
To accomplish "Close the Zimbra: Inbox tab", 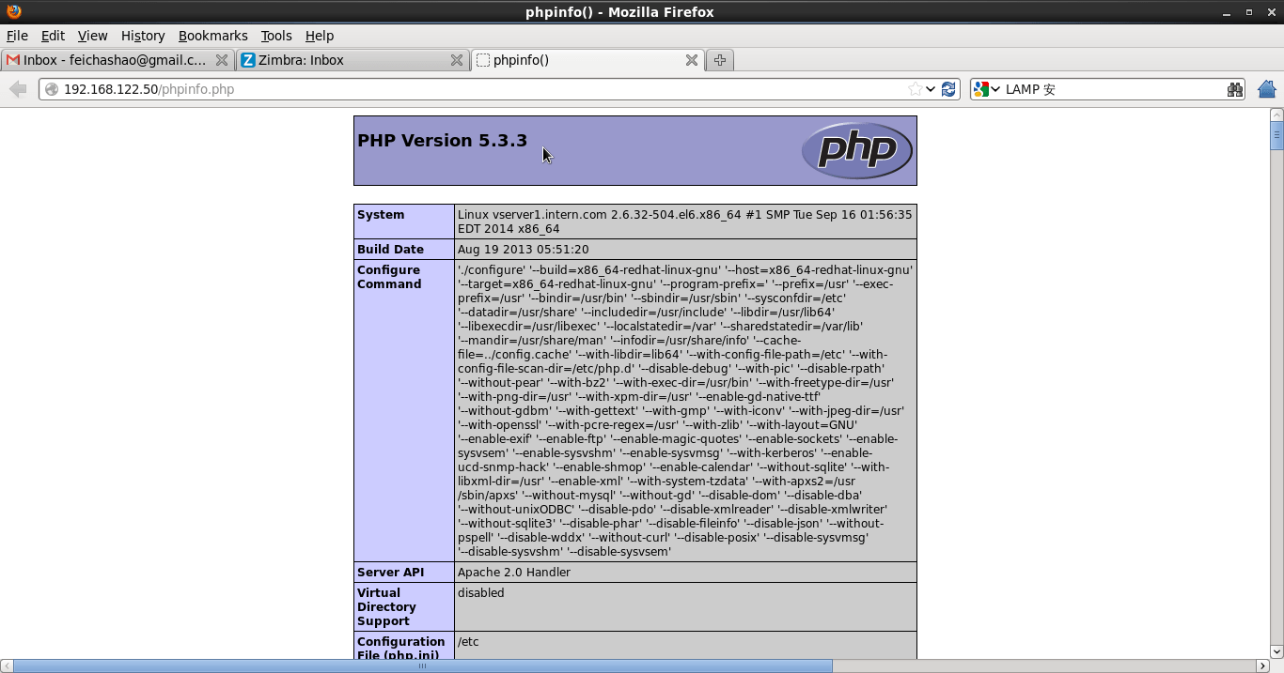I will pos(457,60).
